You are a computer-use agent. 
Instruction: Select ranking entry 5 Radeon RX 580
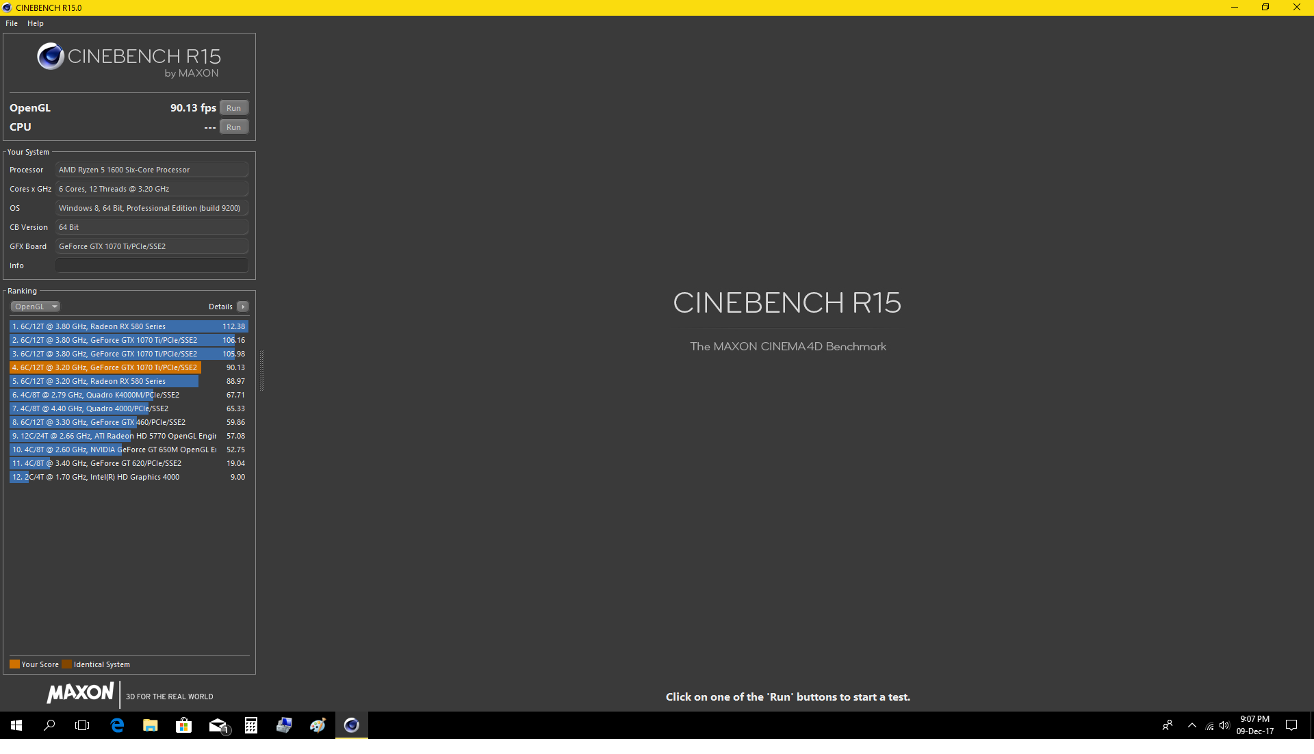tap(129, 381)
